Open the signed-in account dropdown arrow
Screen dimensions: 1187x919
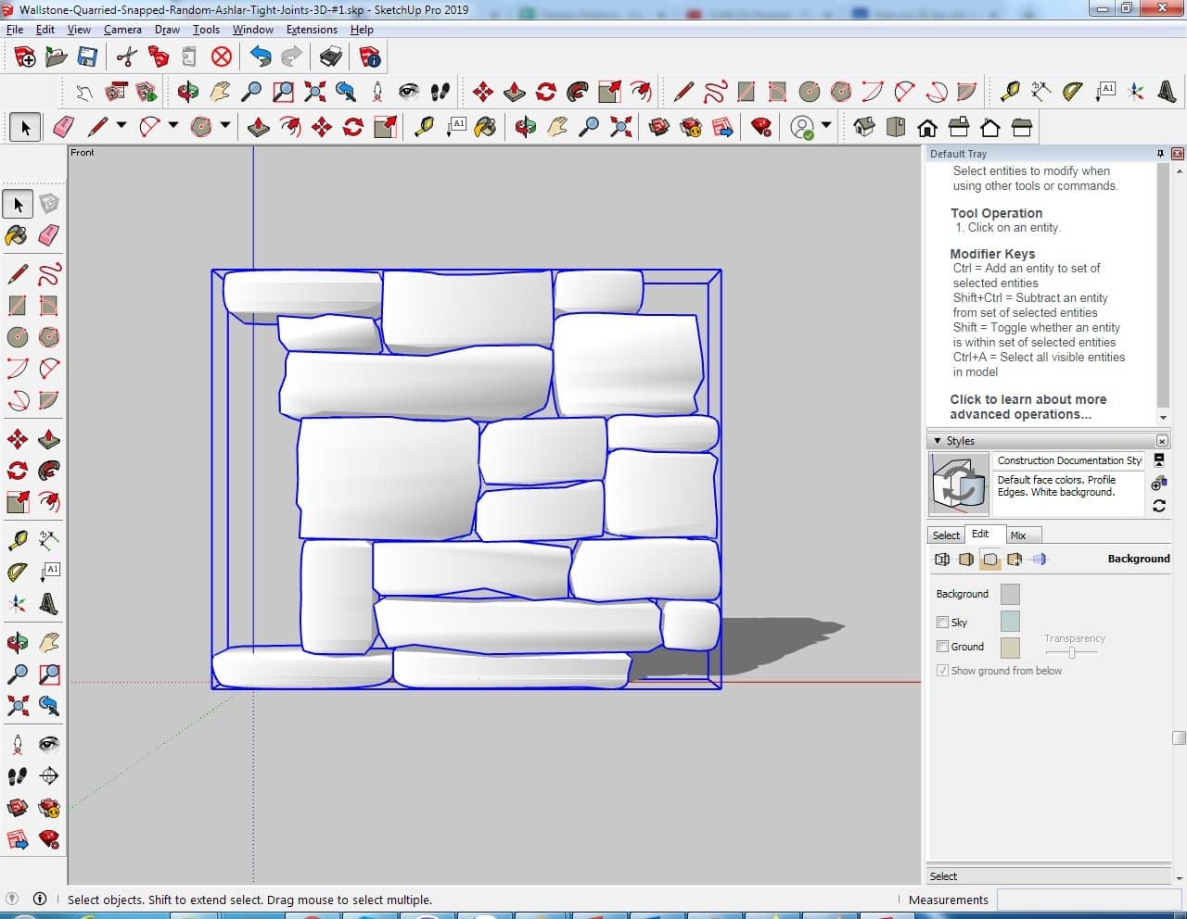(826, 126)
